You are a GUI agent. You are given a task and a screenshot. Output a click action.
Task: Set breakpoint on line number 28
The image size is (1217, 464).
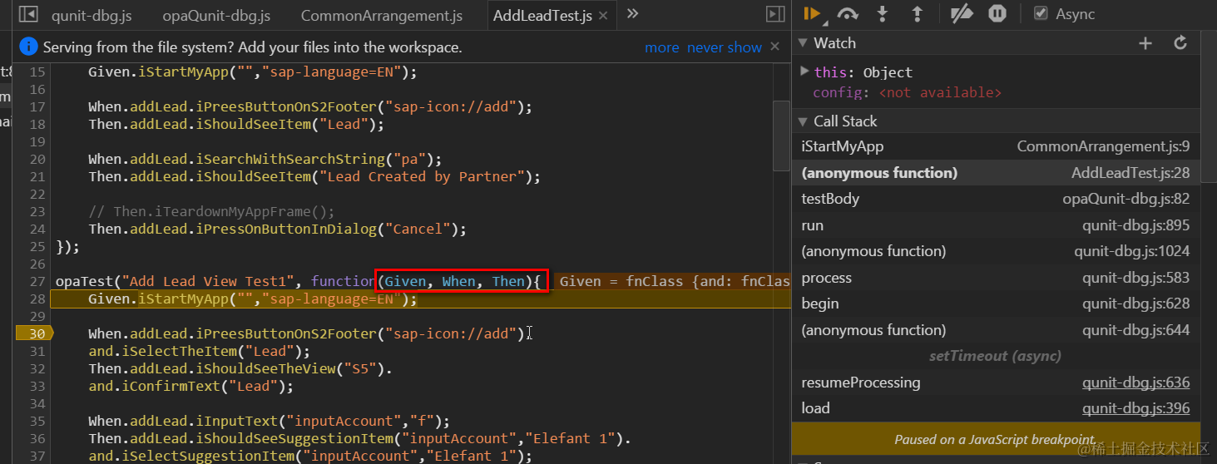tap(37, 299)
